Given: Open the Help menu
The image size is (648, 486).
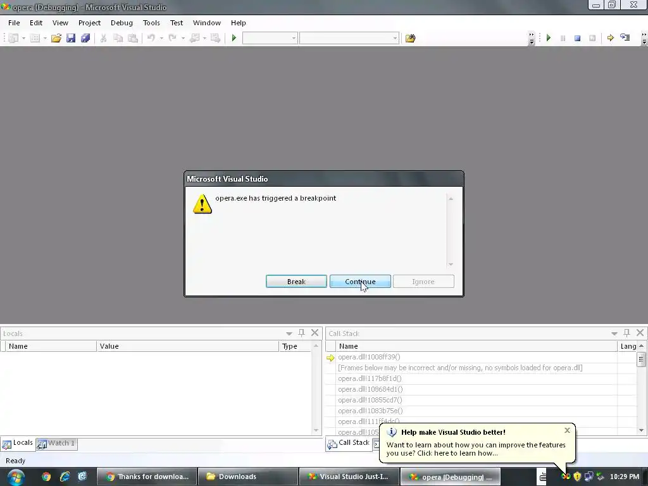Looking at the screenshot, I should coord(239,23).
